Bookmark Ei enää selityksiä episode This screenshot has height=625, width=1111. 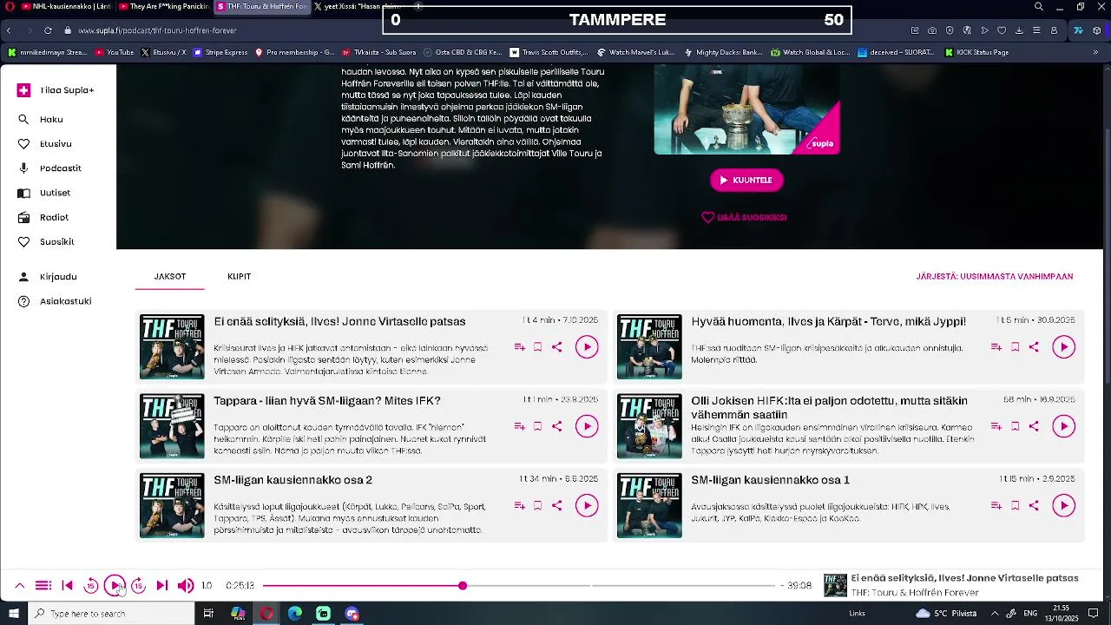[538, 347]
